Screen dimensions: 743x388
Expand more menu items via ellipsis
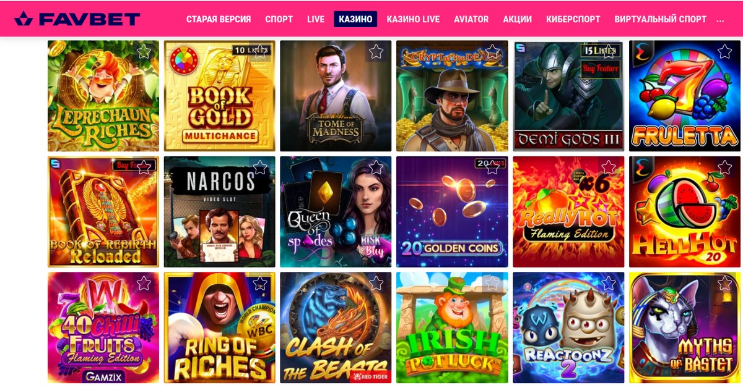click(720, 19)
